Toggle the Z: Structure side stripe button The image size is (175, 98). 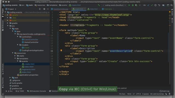(3, 69)
